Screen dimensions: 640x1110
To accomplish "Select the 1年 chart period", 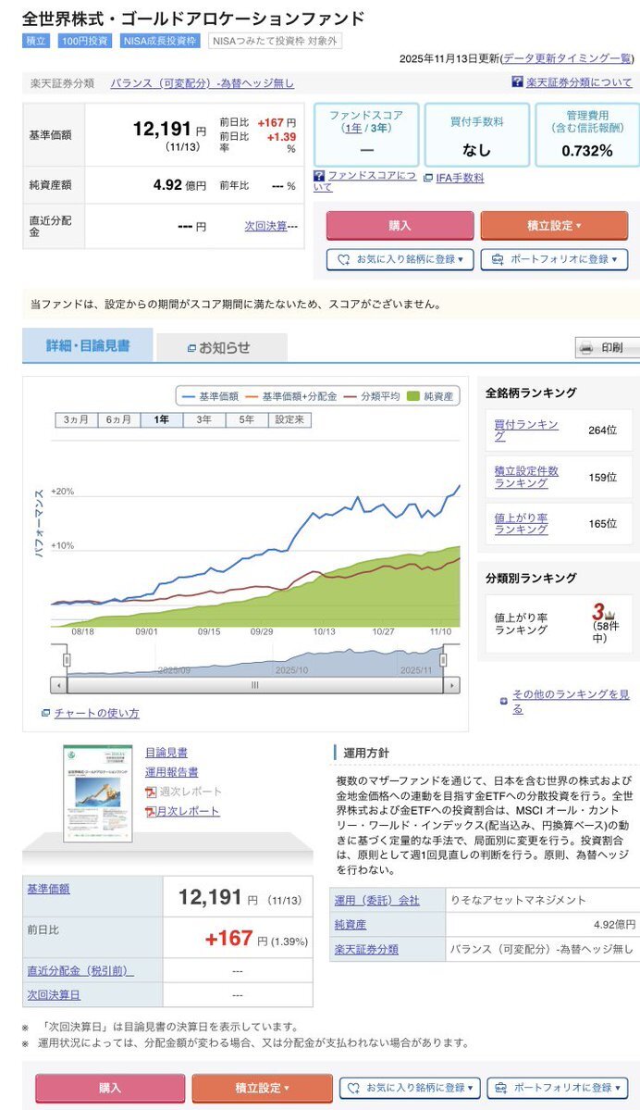I will click(x=161, y=419).
